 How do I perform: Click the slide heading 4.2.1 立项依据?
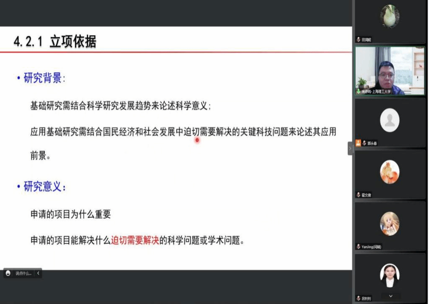(x=55, y=41)
